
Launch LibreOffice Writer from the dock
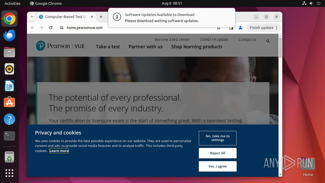click(9, 86)
